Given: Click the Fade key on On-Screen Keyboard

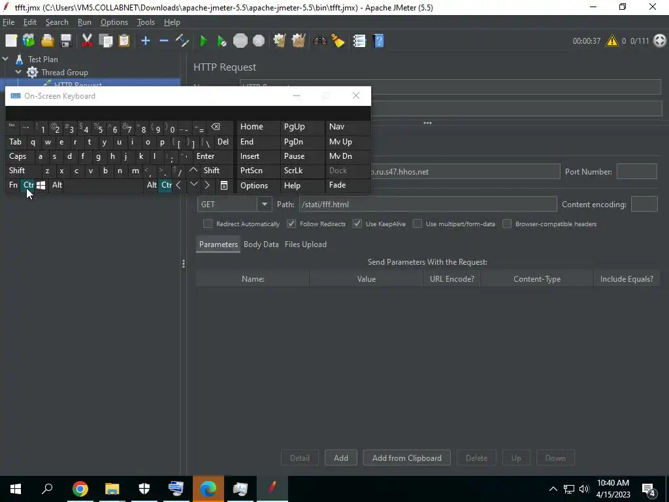Looking at the screenshot, I should (348, 185).
